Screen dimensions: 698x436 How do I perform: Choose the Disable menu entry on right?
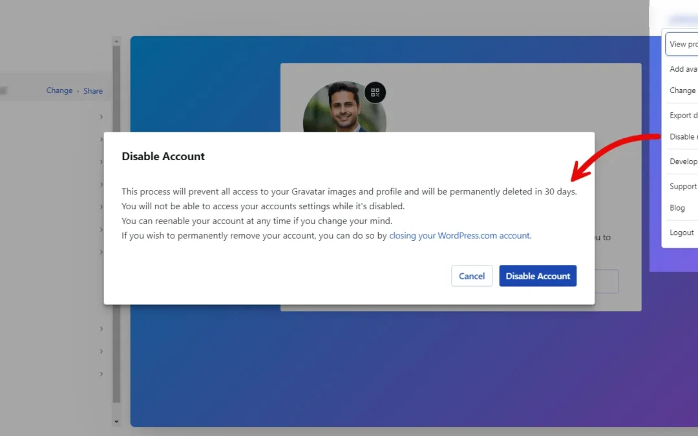(x=683, y=137)
